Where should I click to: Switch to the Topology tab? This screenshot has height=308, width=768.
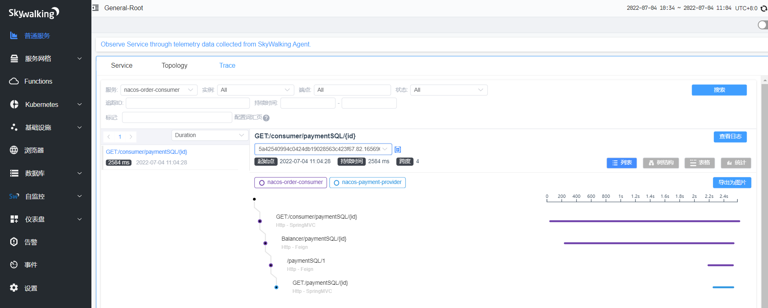[174, 65]
